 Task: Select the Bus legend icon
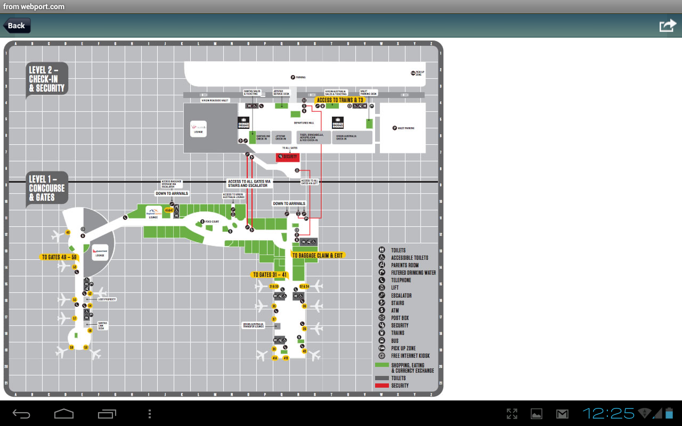point(382,340)
